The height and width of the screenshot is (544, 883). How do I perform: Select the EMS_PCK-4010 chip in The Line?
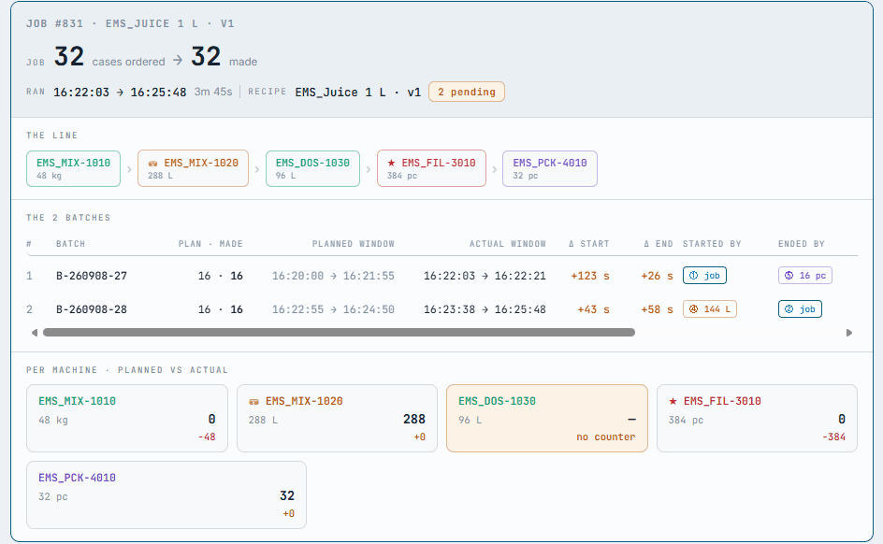coord(550,168)
